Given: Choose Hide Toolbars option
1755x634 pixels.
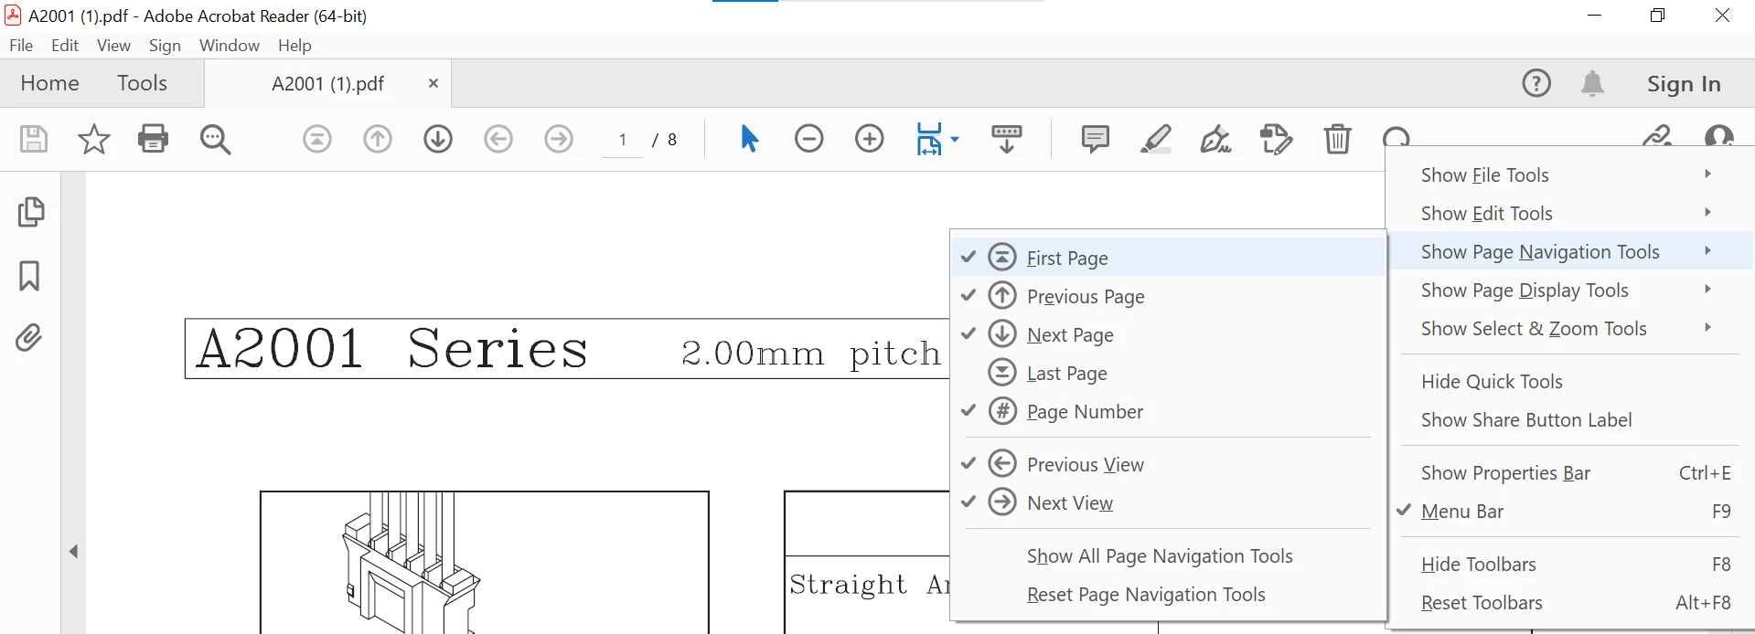Looking at the screenshot, I should (1570, 564).
